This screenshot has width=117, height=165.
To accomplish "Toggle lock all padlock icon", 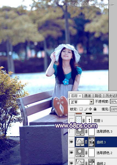I will tap(95, 109).
